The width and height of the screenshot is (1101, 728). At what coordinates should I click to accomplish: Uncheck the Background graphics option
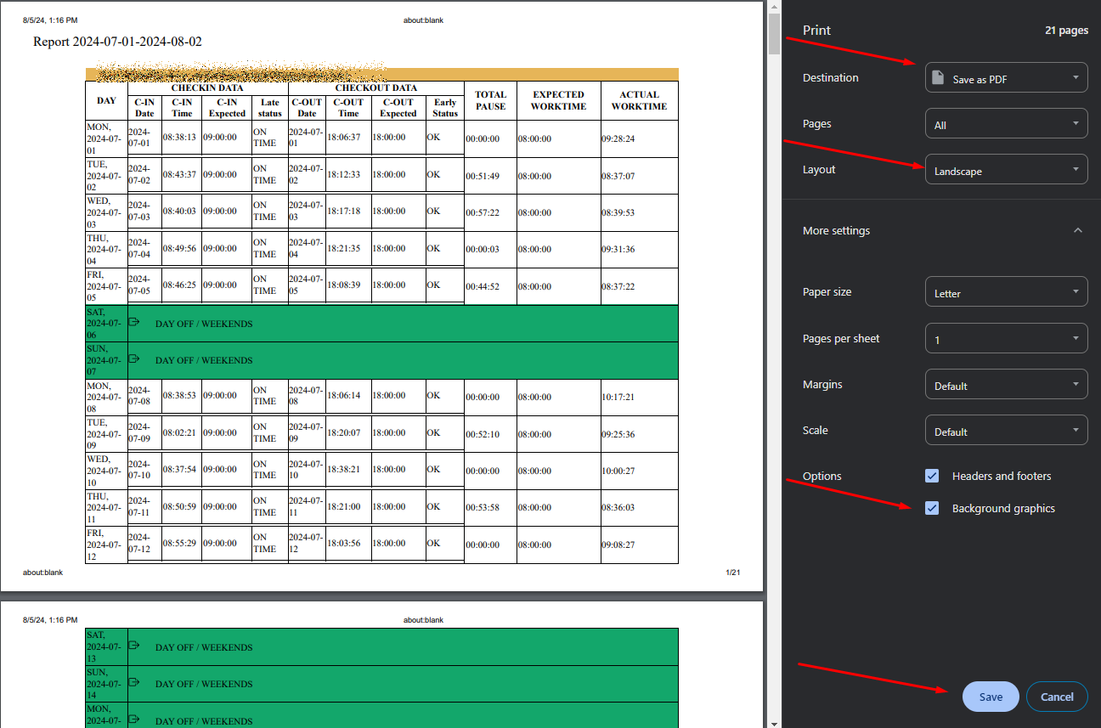933,509
